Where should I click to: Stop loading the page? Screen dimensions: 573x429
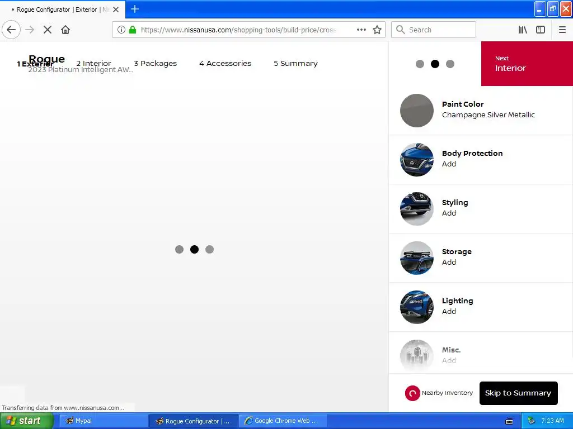[48, 30]
